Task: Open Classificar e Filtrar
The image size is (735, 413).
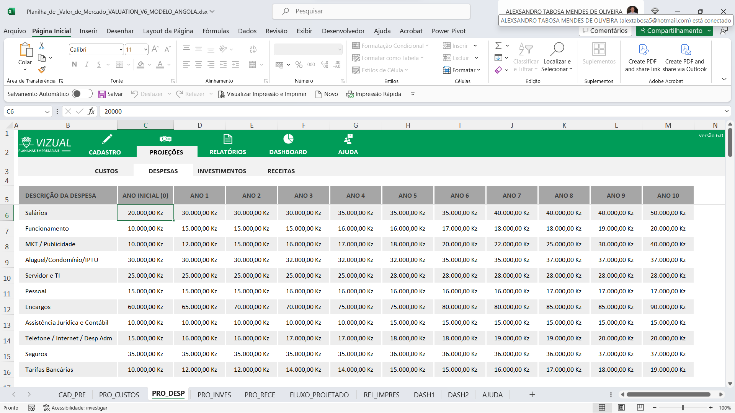Action: [x=526, y=57]
